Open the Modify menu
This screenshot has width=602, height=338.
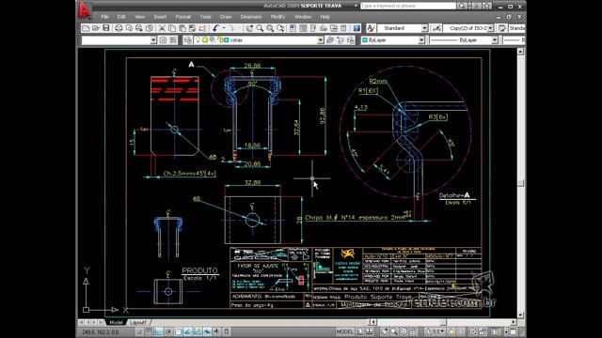278,17
